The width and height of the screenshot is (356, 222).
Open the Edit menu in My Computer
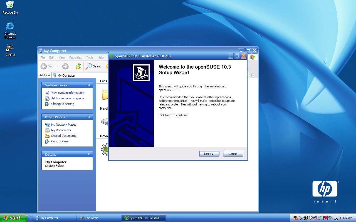coord(52,57)
